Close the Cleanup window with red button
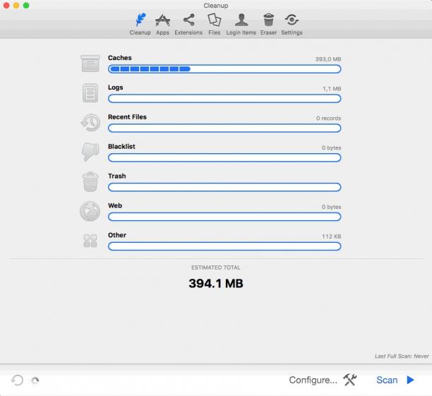 6,6
